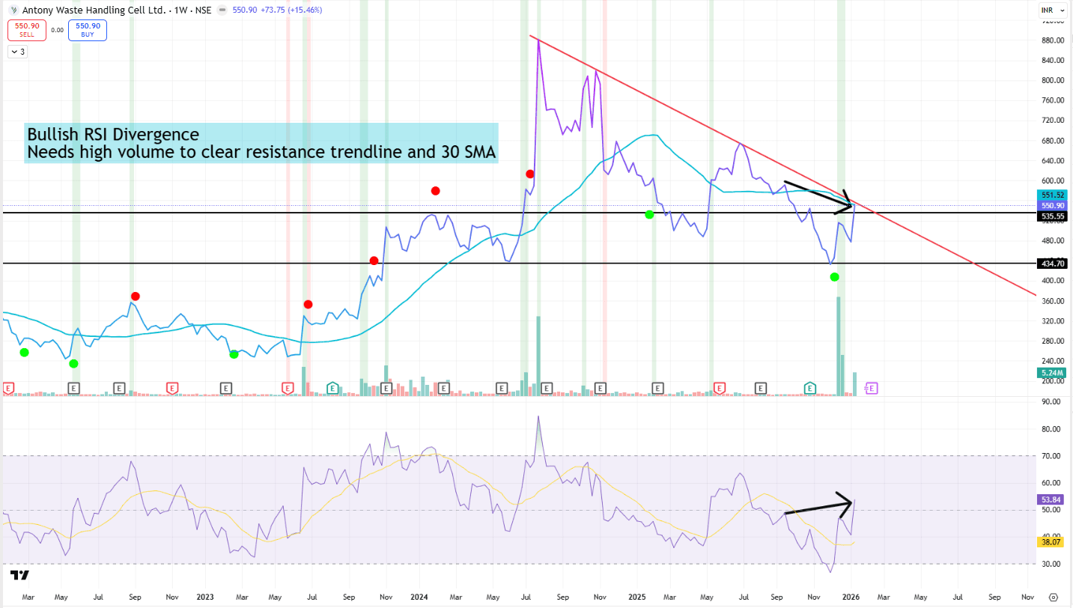Click the 320.00 price scale label
The width and height of the screenshot is (1073, 608).
1051,320
